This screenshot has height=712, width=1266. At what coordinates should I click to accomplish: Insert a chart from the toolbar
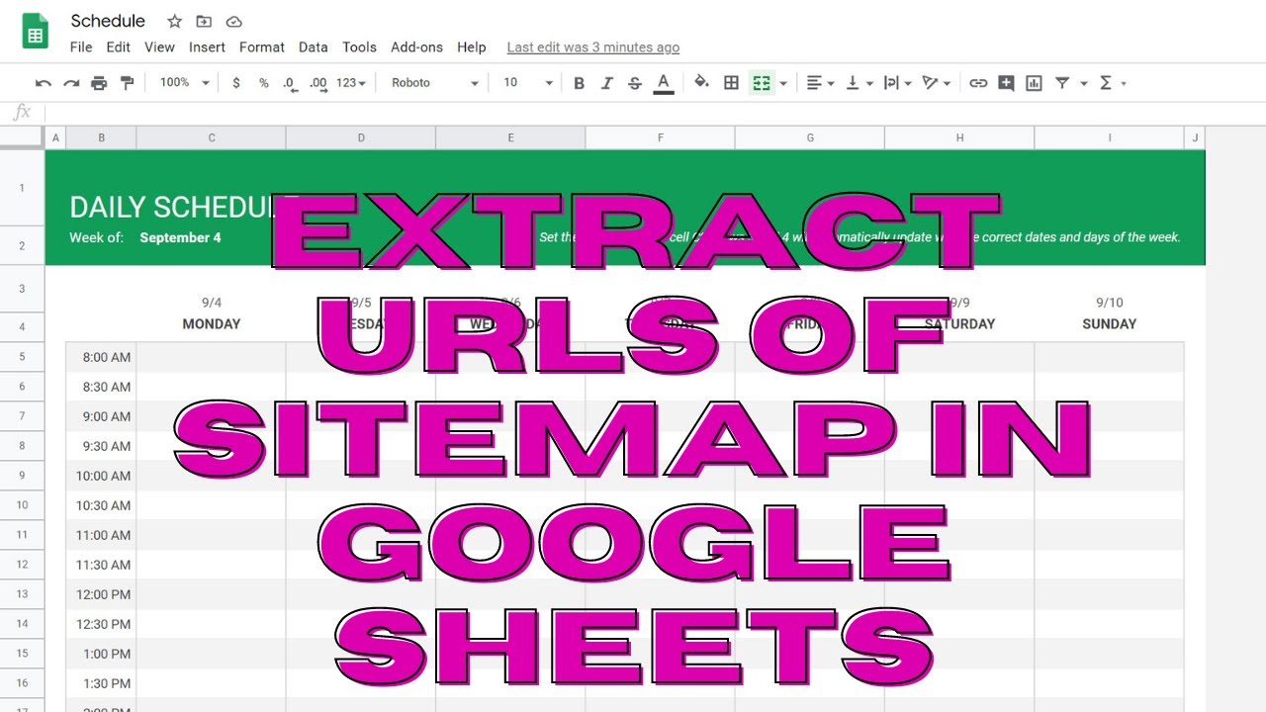pyautogui.click(x=1034, y=83)
